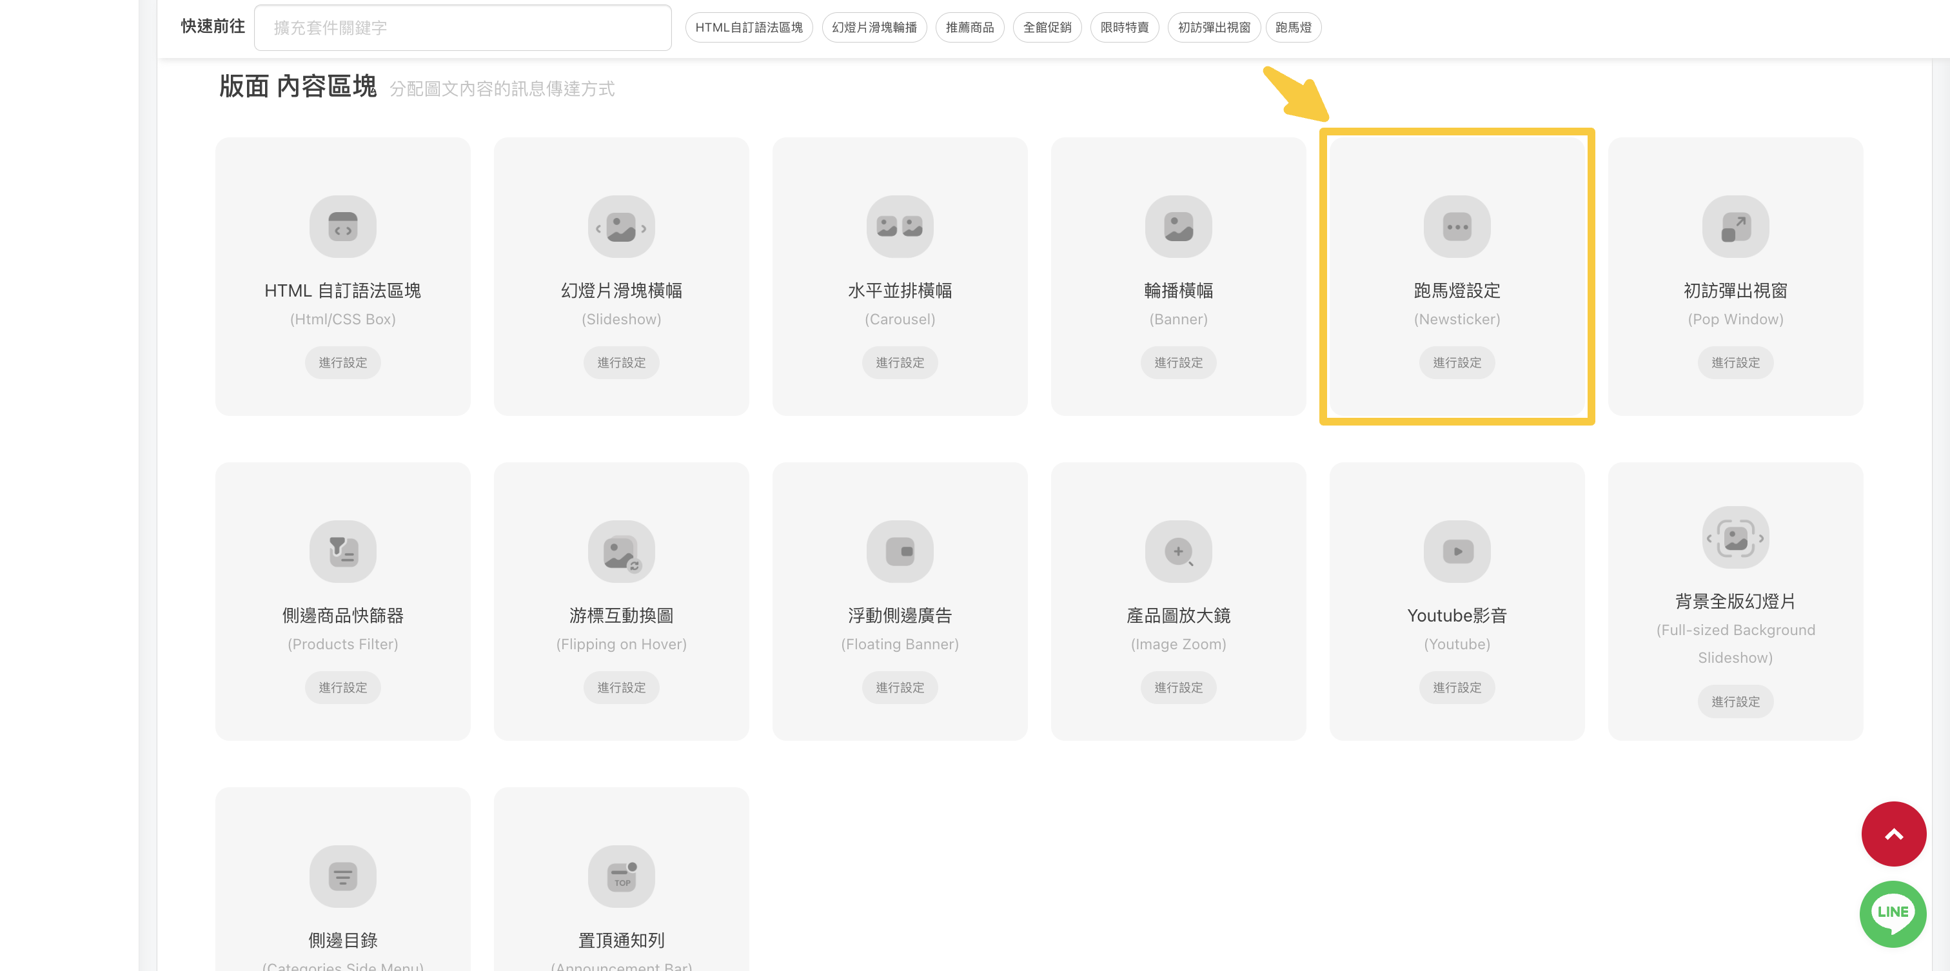
Task: Click the 側邊目錄 menu icon
Action: coord(343,876)
